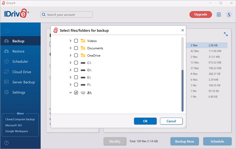Expand the D:\ drive tree node
Image resolution: width=236 pixels, height=149 pixels.
point(70,70)
